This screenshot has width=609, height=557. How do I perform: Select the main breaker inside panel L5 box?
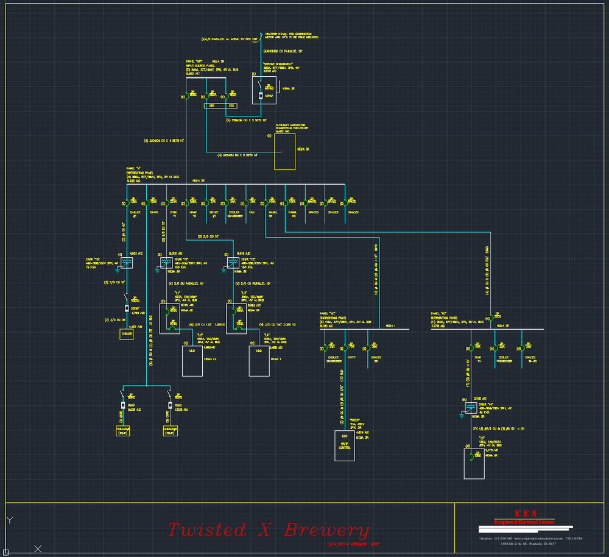coord(471,457)
